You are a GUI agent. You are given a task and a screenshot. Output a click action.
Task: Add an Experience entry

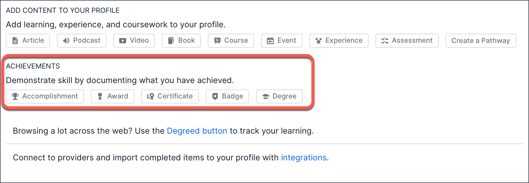(x=339, y=41)
